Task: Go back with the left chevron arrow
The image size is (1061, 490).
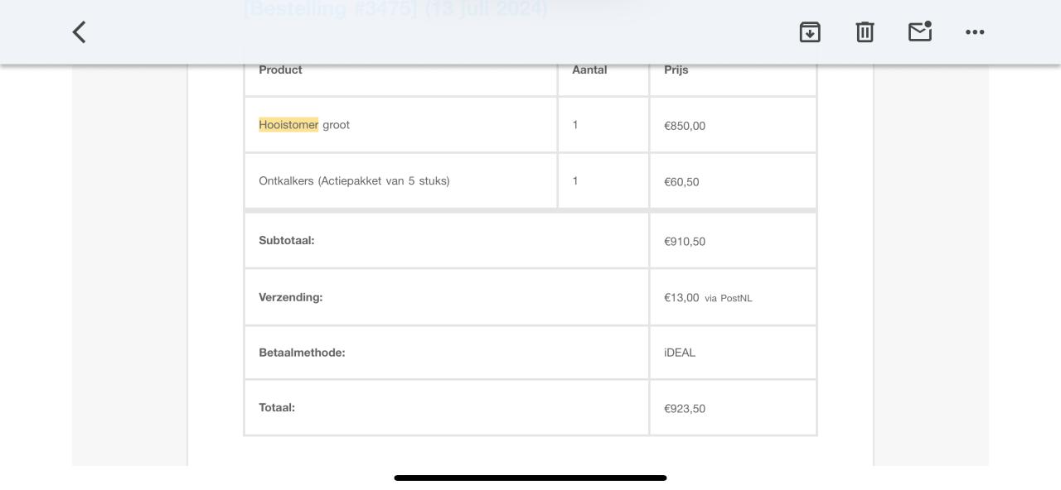Action: pyautogui.click(x=78, y=31)
